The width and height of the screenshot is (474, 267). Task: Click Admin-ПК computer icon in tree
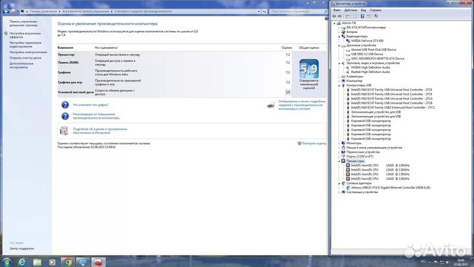(339, 23)
